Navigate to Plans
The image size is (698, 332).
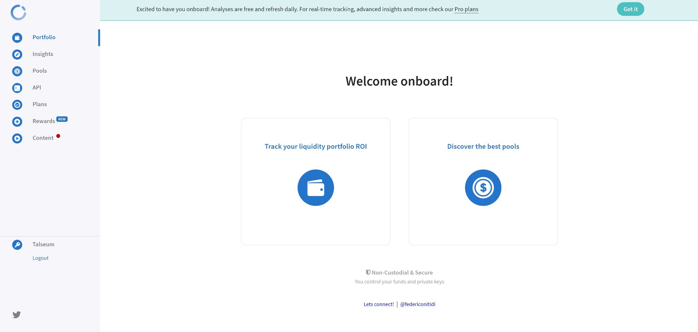point(40,104)
